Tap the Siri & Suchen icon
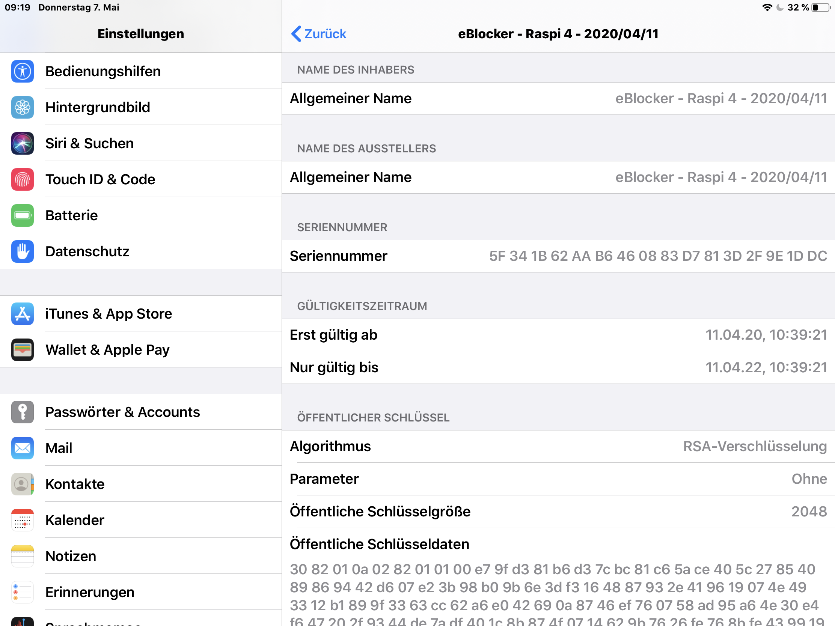 (22, 143)
